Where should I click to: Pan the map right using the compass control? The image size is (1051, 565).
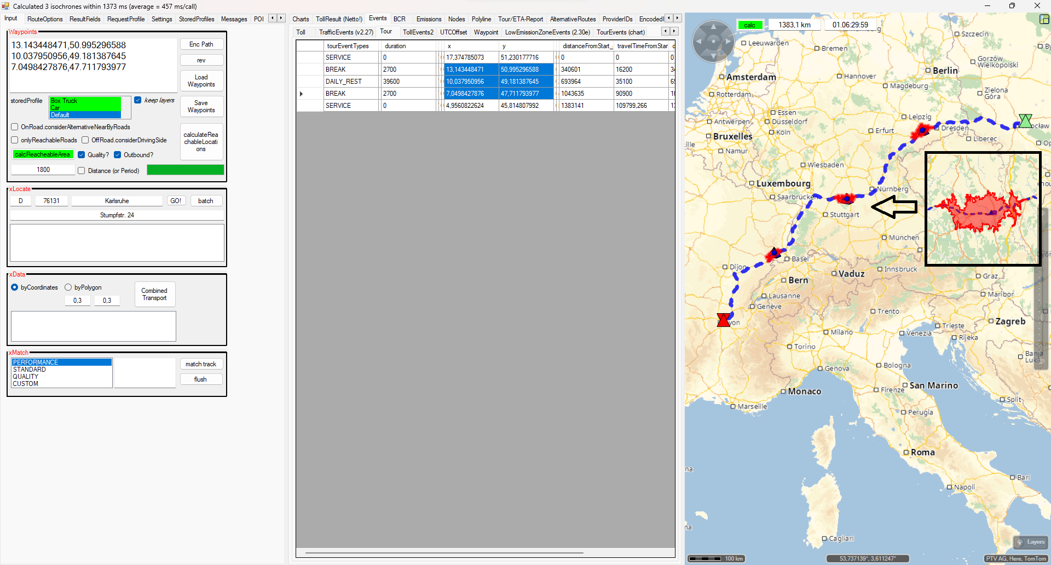pyautogui.click(x=727, y=41)
